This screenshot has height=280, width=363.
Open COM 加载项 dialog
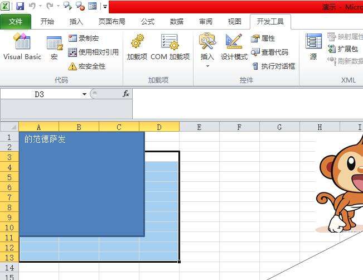(170, 47)
